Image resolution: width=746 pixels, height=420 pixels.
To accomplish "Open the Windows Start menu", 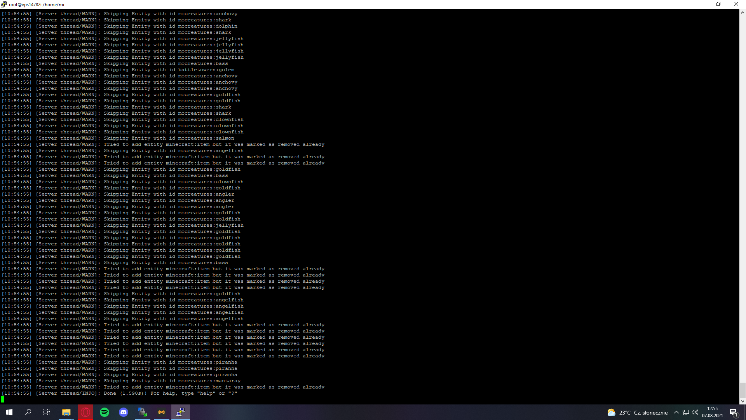I will [x=9, y=412].
